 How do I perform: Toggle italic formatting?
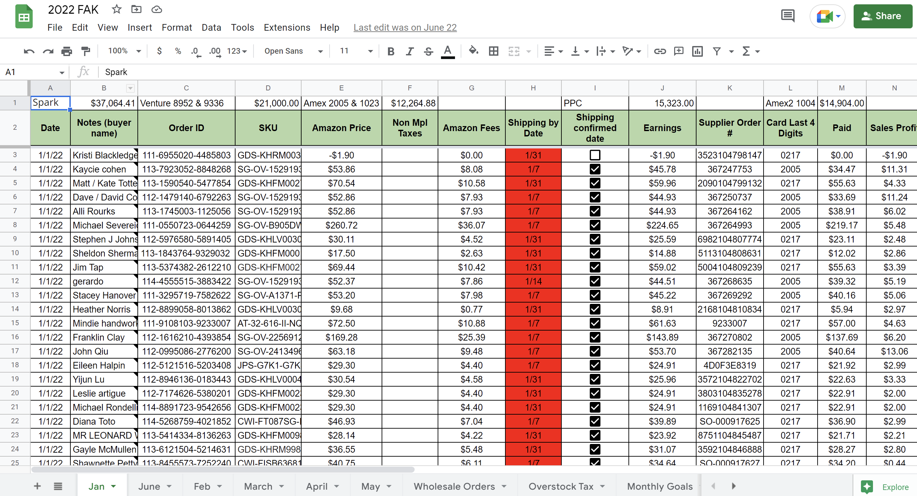tap(410, 51)
